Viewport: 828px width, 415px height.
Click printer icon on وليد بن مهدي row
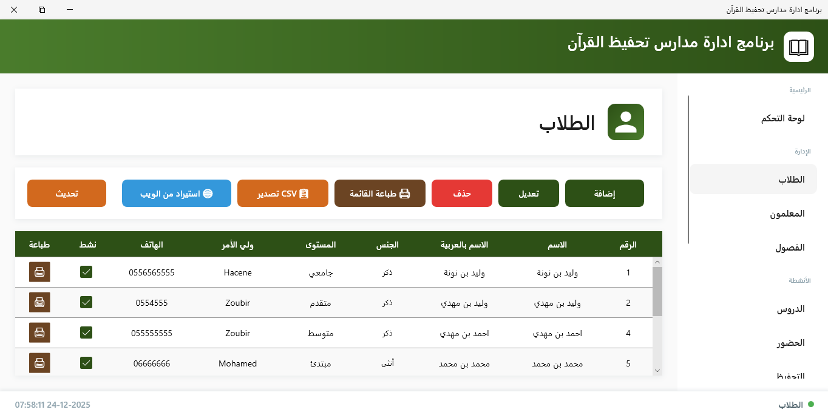pyautogui.click(x=39, y=302)
